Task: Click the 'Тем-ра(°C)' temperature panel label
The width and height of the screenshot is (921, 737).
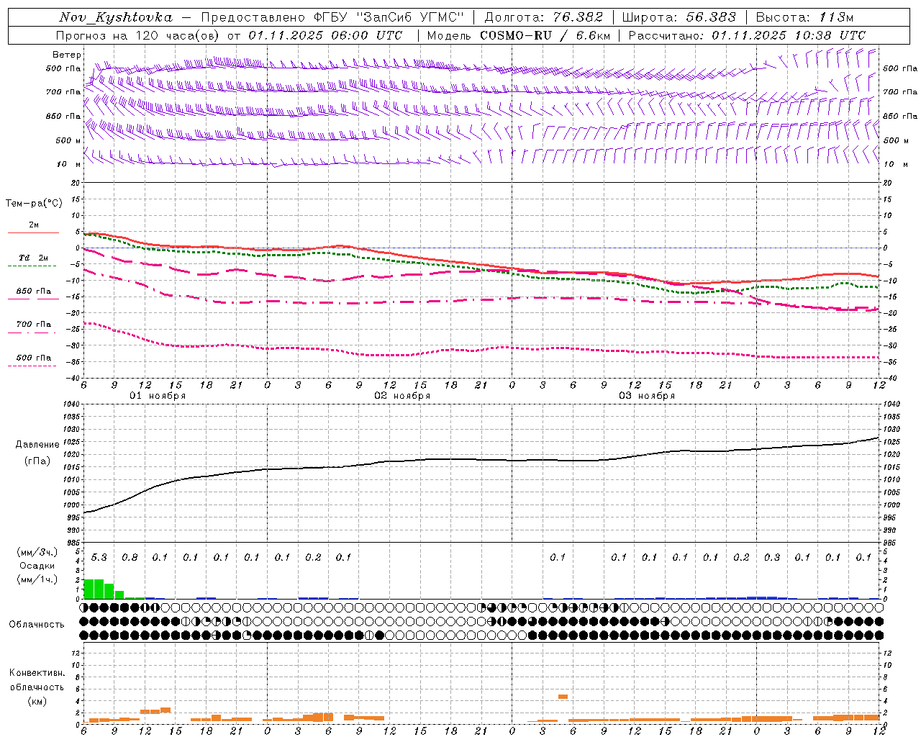Action: point(34,203)
